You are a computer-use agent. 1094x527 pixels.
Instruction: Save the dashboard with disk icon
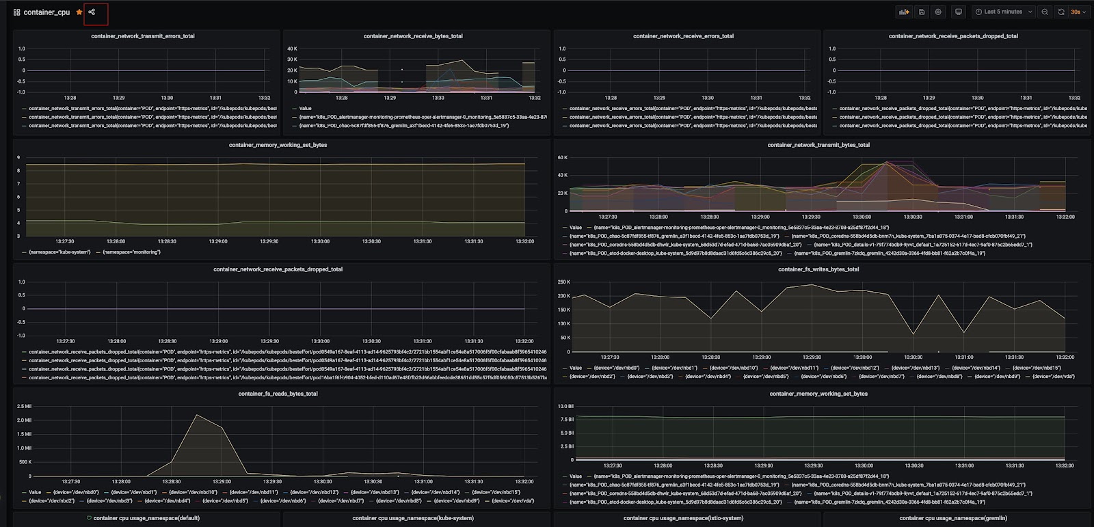coord(922,12)
